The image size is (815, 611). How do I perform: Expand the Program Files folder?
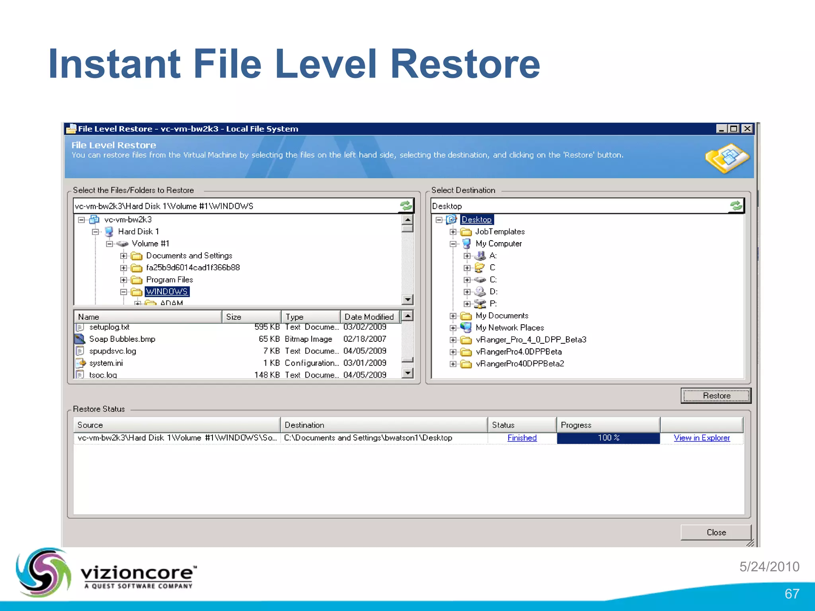pos(124,280)
